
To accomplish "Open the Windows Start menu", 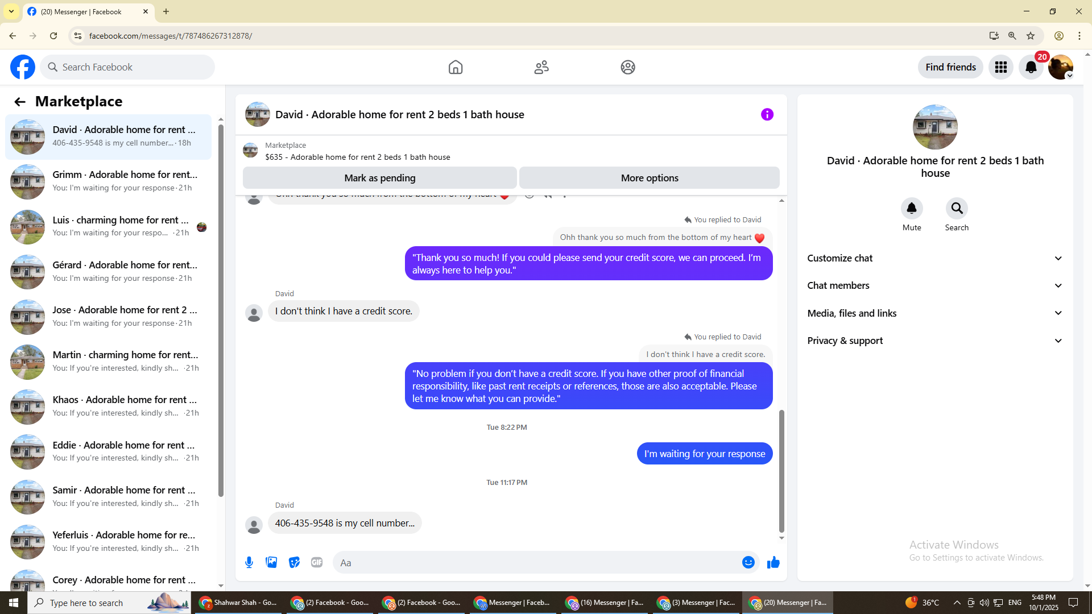I will (14, 603).
